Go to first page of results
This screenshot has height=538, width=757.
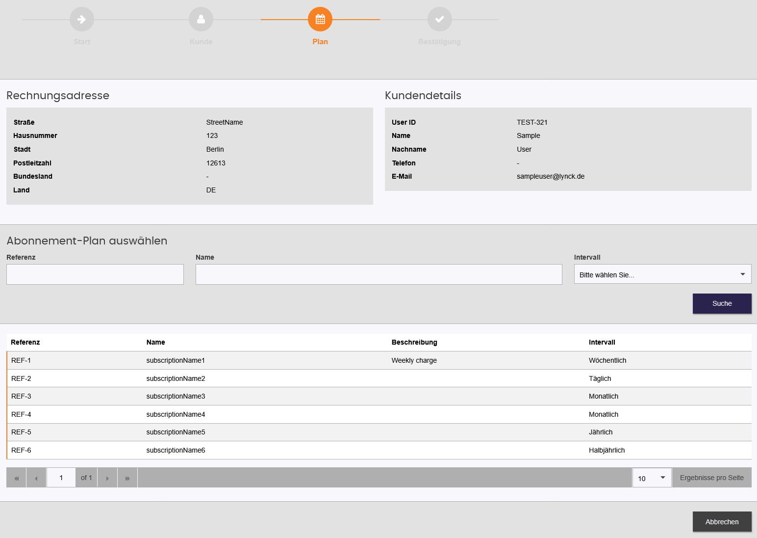(x=17, y=478)
